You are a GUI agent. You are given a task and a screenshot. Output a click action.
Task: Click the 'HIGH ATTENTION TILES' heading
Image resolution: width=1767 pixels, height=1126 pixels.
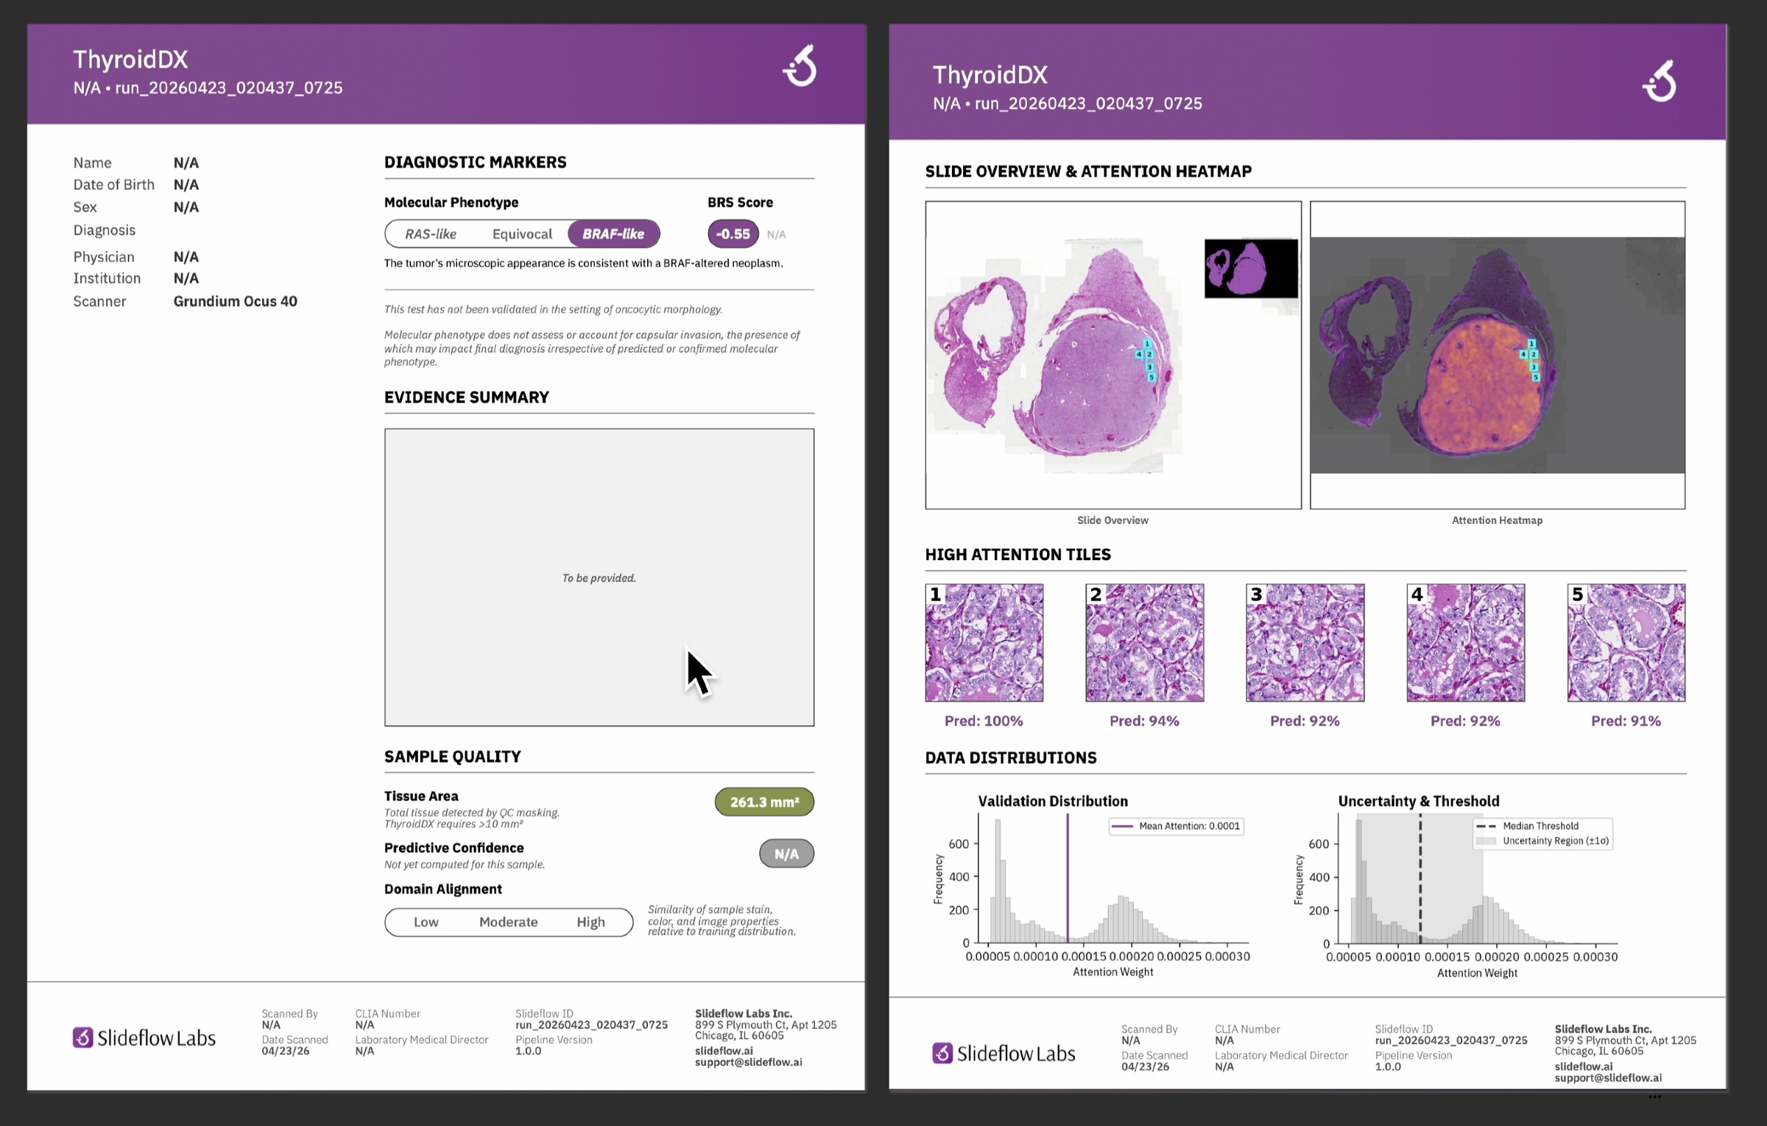click(1018, 554)
